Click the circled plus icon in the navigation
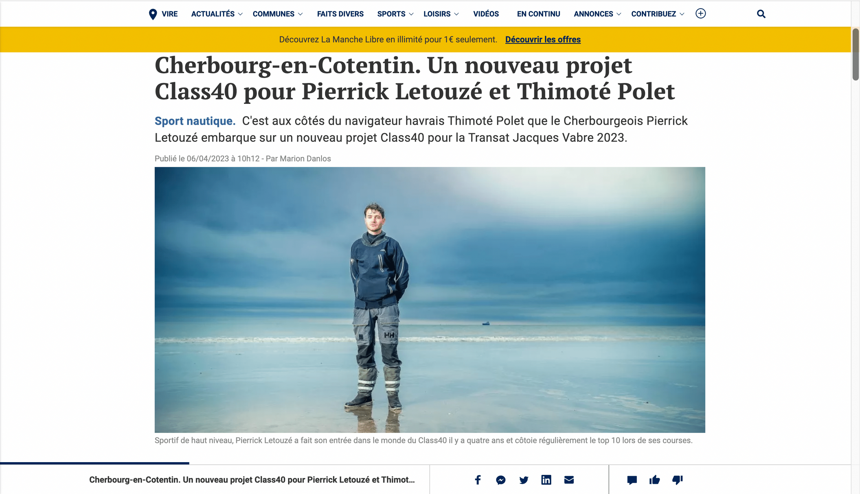This screenshot has width=860, height=494. pos(700,13)
